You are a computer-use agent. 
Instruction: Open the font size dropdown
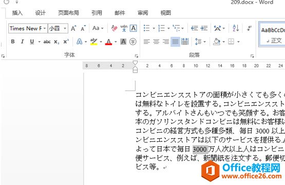pyautogui.click(x=65, y=28)
